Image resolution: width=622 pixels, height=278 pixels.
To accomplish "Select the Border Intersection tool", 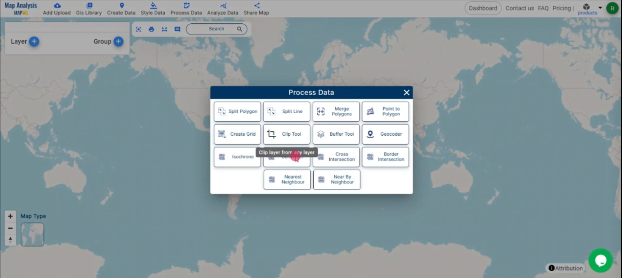I will coord(385,157).
